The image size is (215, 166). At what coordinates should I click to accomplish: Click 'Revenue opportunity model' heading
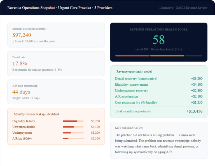click(x=134, y=72)
